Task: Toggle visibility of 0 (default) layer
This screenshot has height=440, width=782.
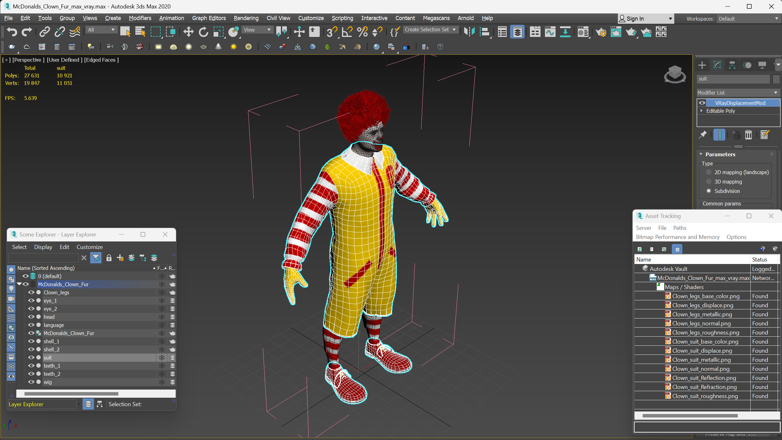Action: tap(25, 276)
